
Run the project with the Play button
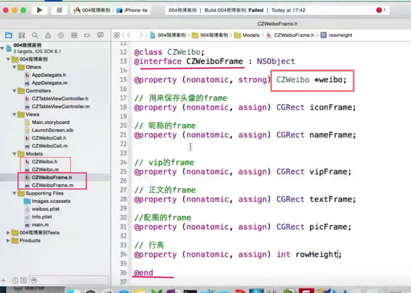[x=40, y=10]
